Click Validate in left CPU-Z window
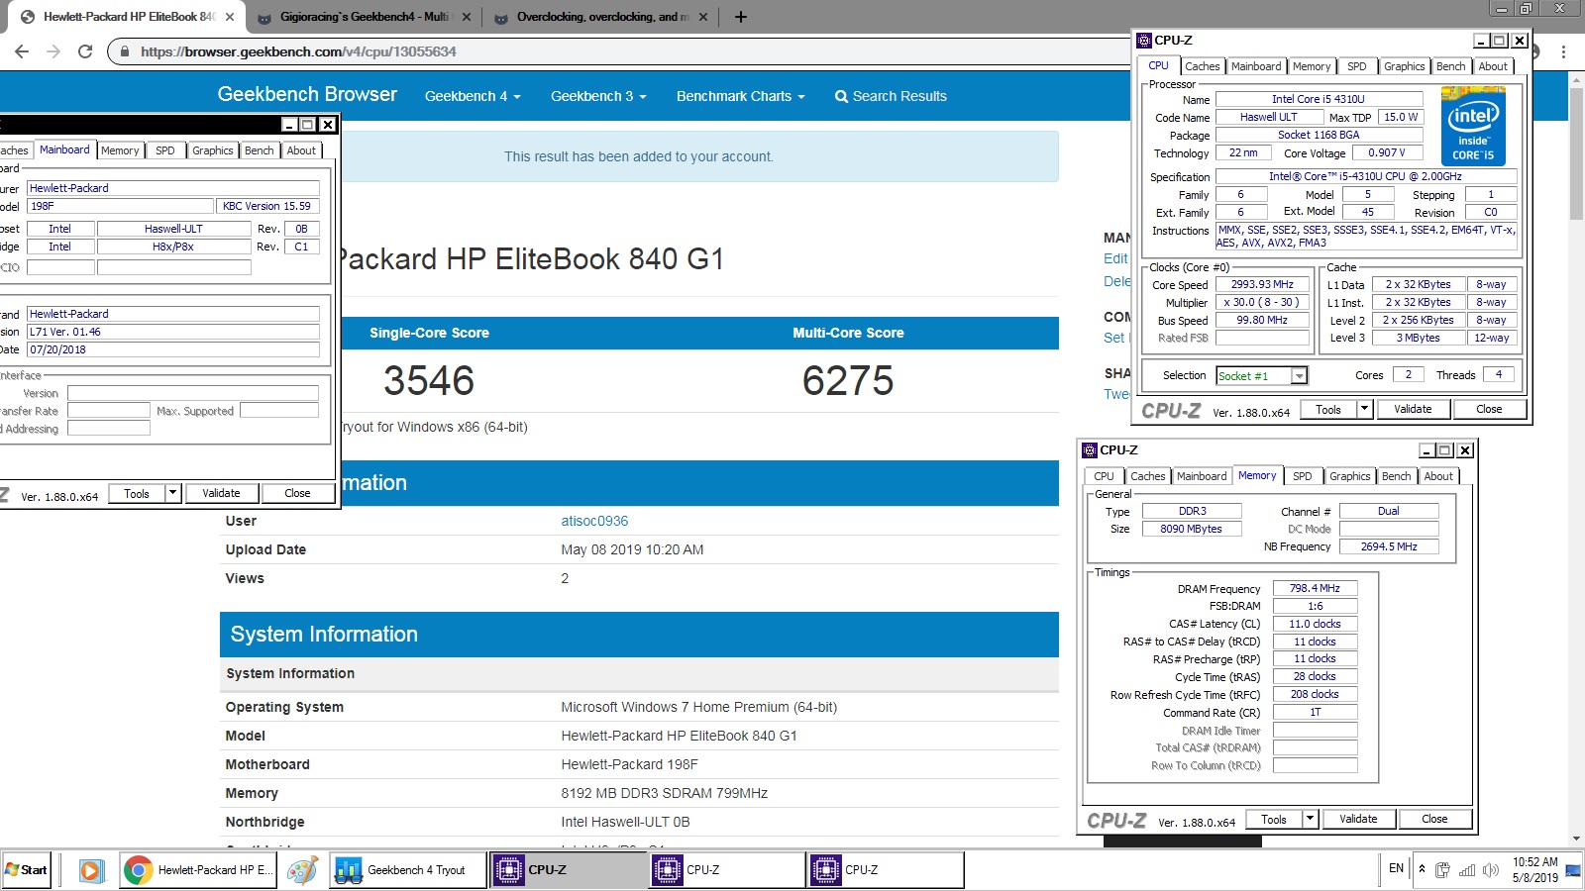1585x891 pixels. 221,493
